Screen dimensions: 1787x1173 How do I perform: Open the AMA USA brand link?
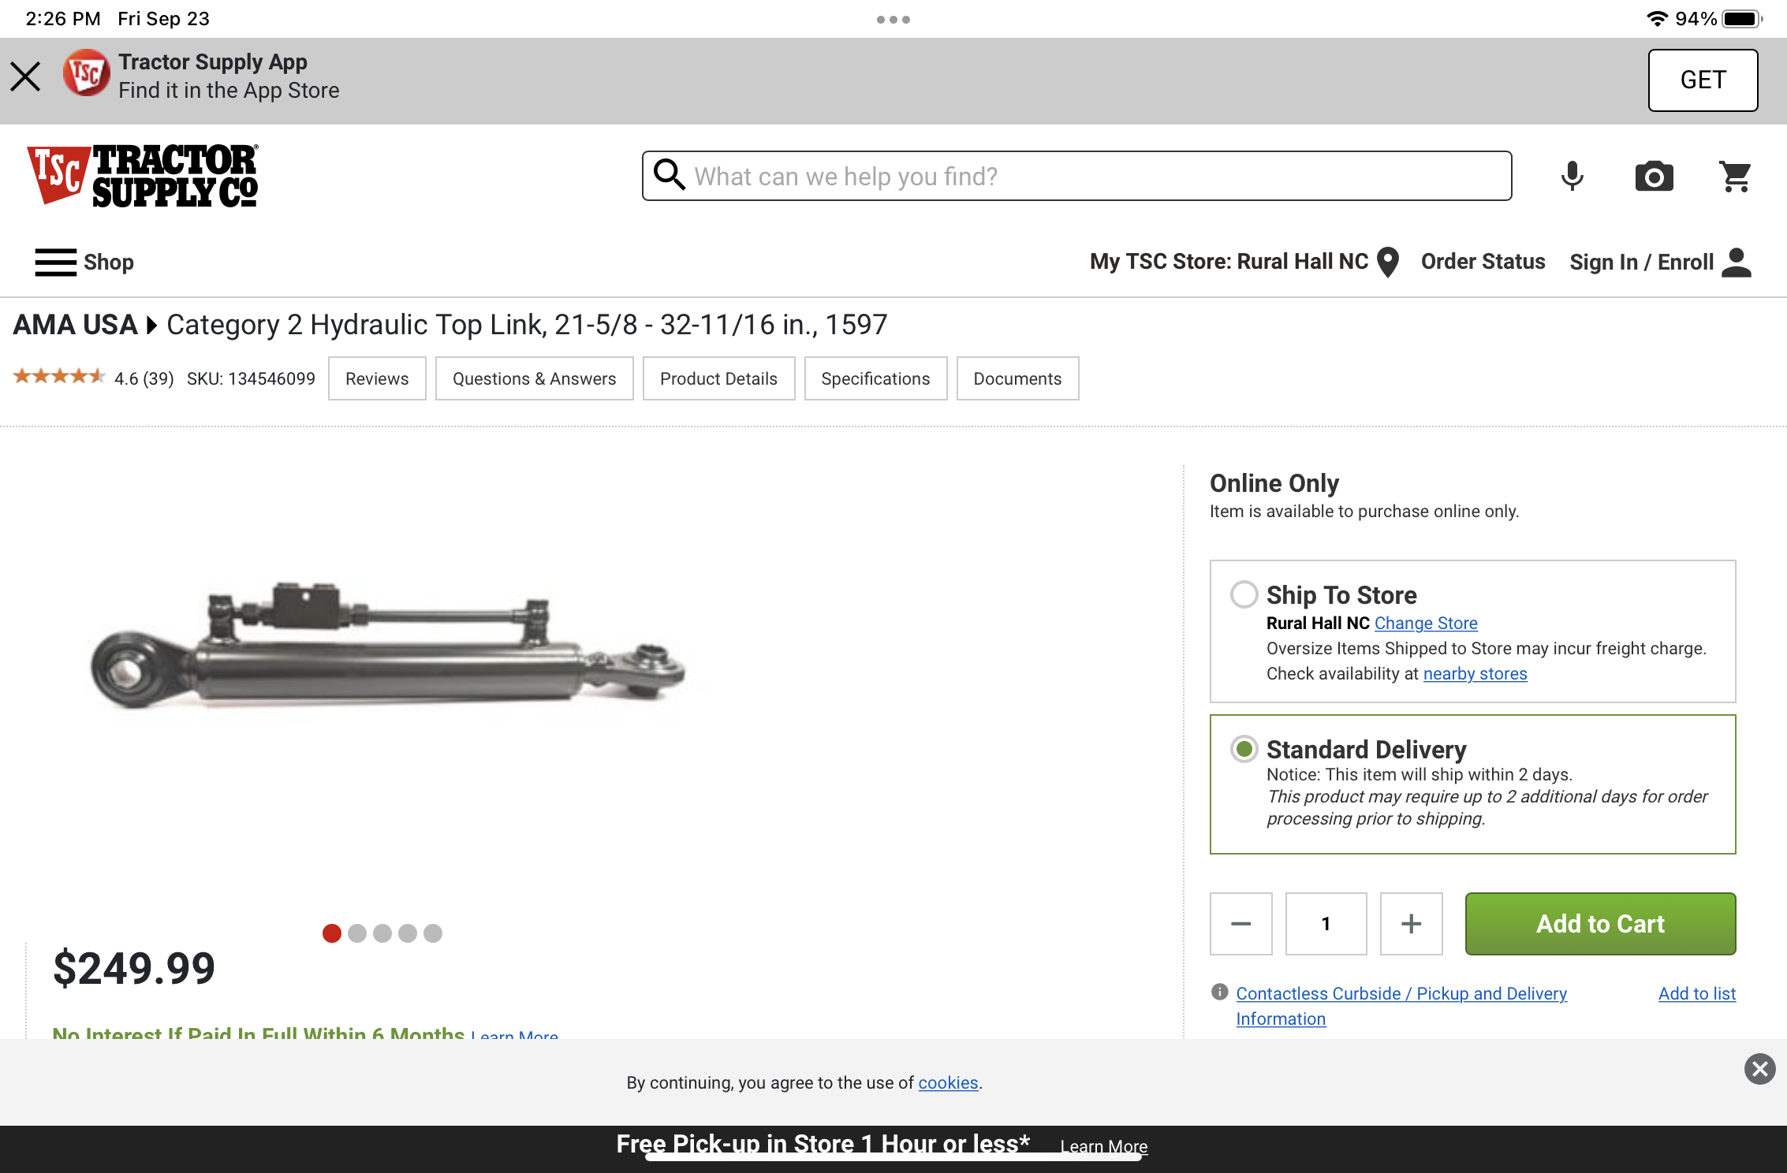click(75, 325)
